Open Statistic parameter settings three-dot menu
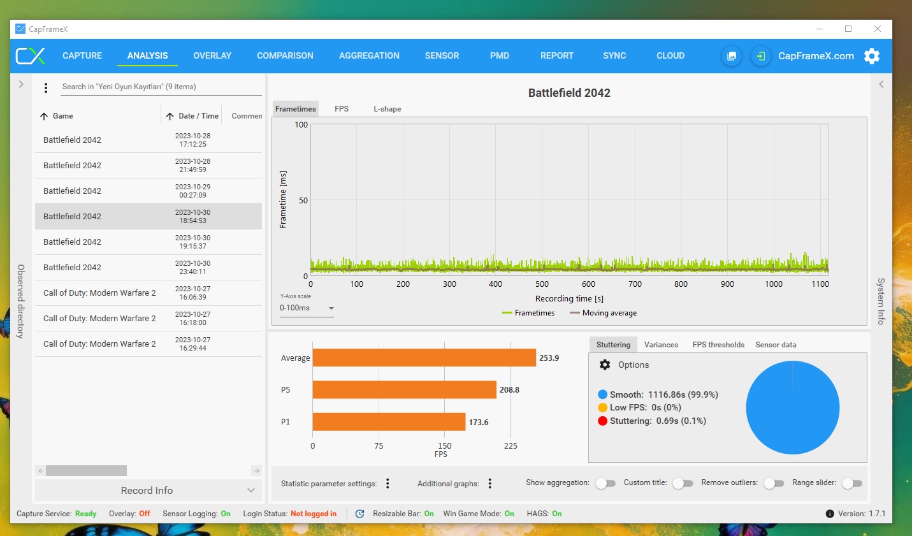 387,484
